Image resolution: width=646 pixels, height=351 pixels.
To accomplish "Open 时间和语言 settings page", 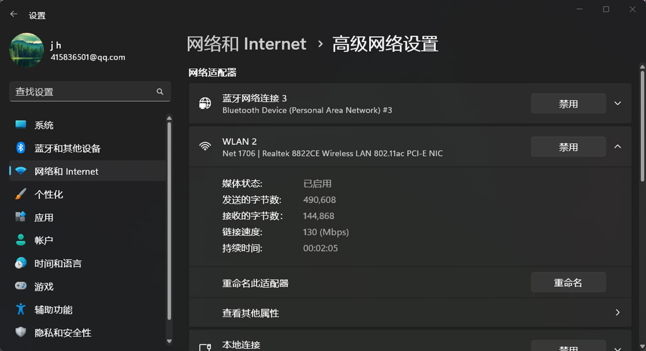I will coord(58,263).
